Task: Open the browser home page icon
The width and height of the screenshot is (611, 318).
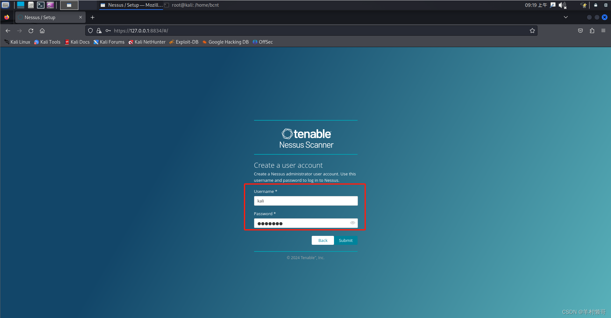Action: [x=42, y=31]
